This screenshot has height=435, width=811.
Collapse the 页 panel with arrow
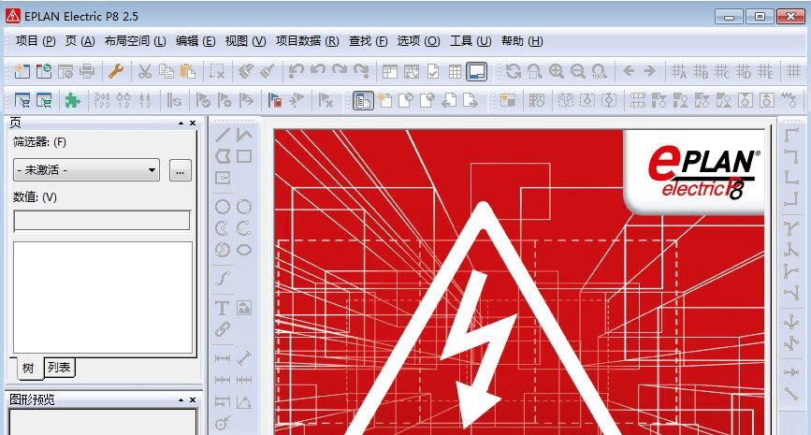point(181,123)
